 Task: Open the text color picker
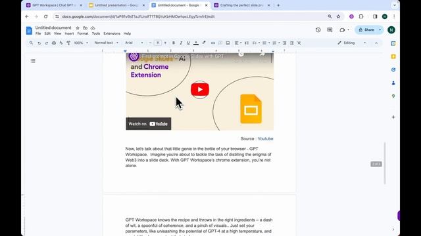click(196, 43)
